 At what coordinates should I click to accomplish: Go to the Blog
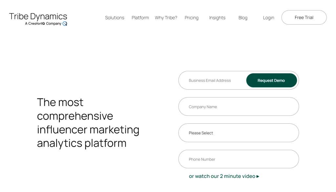point(243,18)
